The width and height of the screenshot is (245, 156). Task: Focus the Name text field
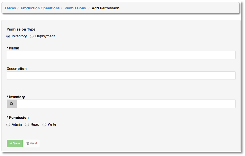click(121, 55)
